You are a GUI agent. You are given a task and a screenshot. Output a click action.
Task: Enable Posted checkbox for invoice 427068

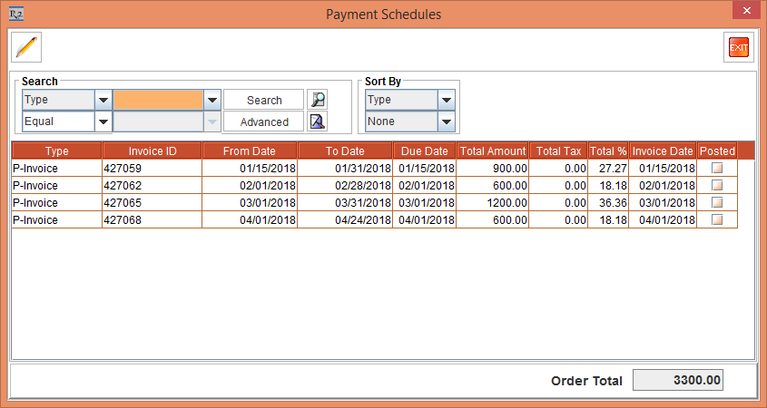coord(717,220)
